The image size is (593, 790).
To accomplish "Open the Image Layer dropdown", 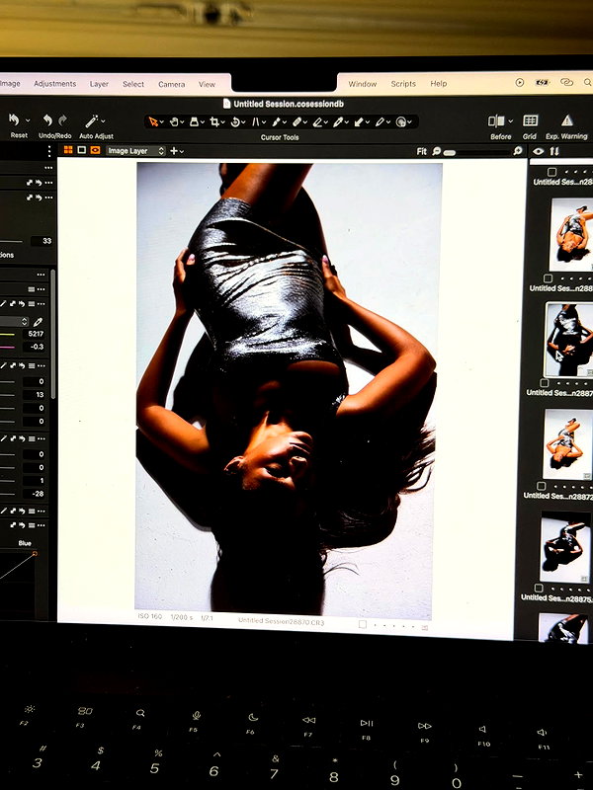I will click(x=135, y=151).
